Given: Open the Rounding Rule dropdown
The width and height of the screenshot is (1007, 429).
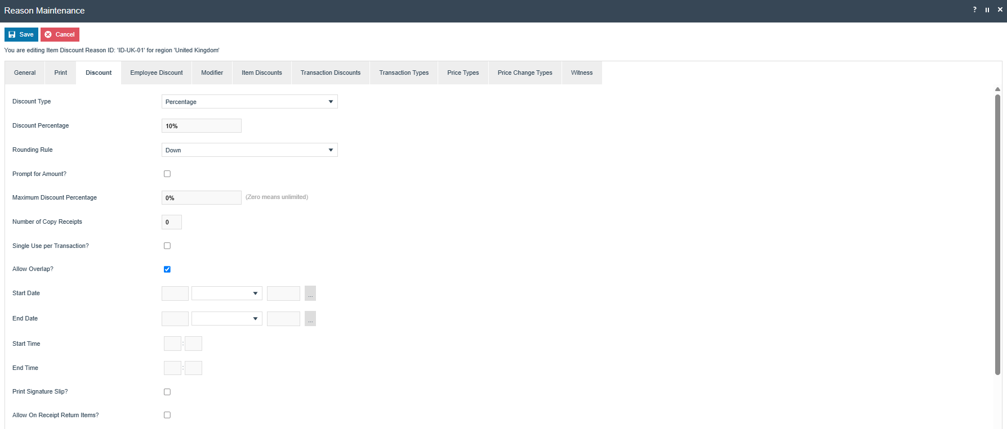Looking at the screenshot, I should click(x=249, y=150).
